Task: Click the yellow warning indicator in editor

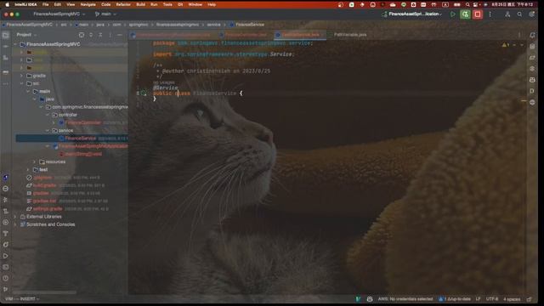Action: [x=506, y=45]
